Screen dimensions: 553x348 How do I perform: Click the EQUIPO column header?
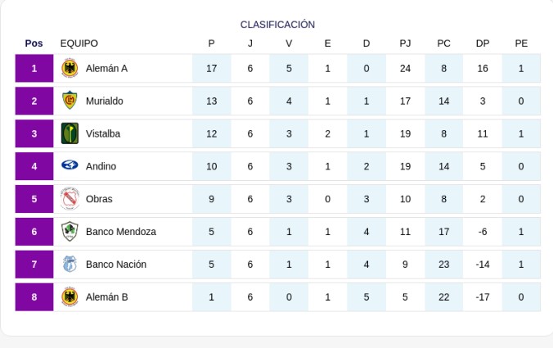click(x=79, y=43)
